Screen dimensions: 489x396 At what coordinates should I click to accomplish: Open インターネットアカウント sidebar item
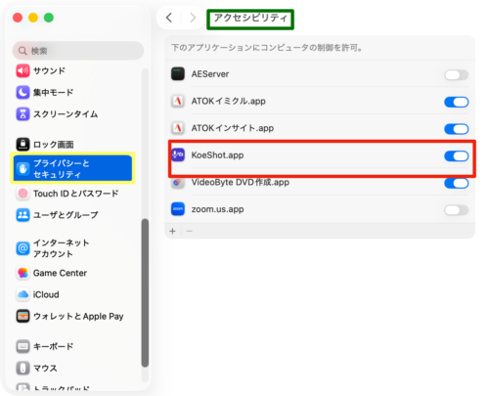pyautogui.click(x=72, y=248)
